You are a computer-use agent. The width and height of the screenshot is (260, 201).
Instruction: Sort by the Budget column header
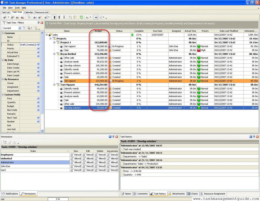click(98, 31)
